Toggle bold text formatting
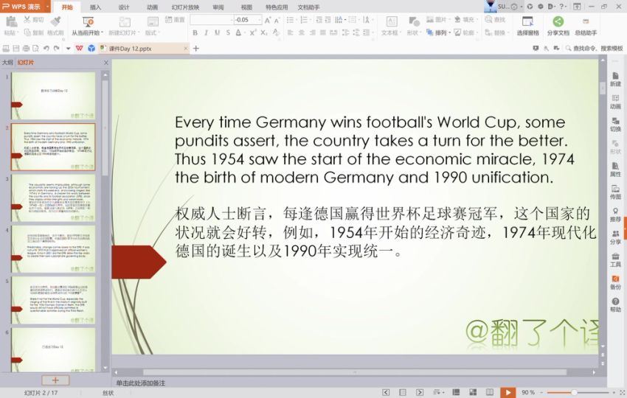 coord(195,32)
